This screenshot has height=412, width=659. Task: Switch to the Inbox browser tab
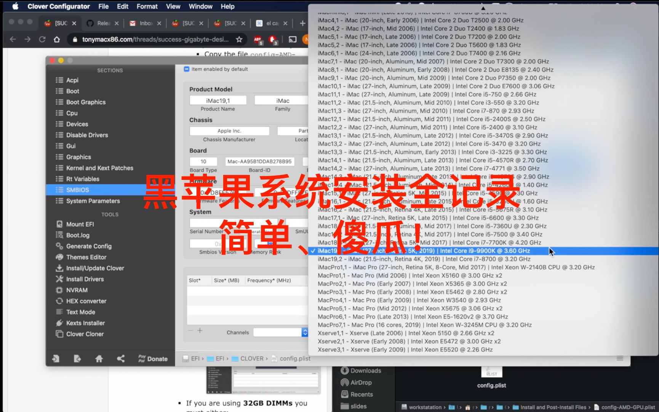coord(146,23)
